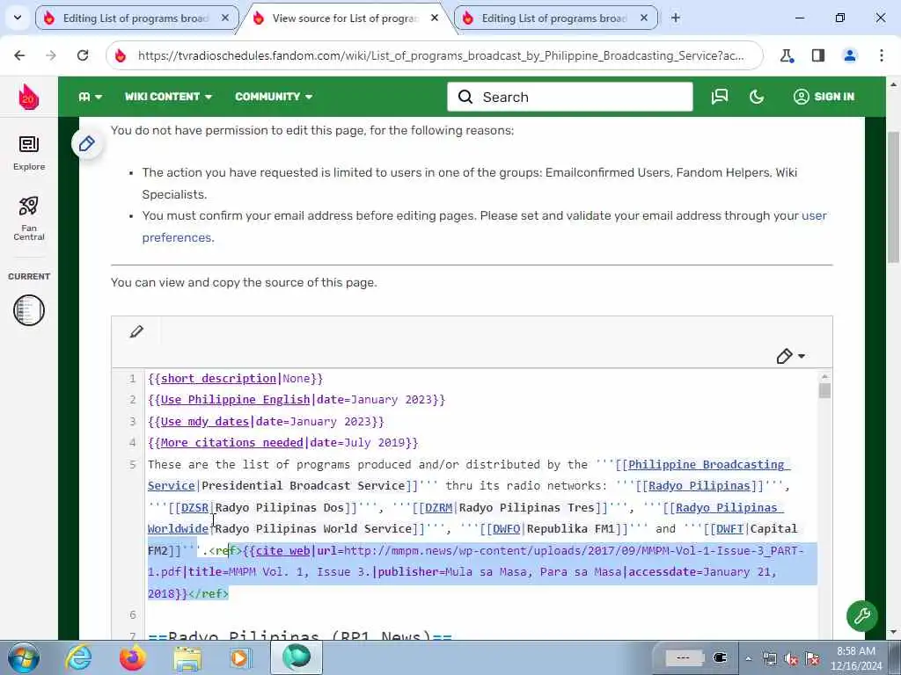
Task: Click the DZRM wikilink in source
Action: (x=438, y=507)
